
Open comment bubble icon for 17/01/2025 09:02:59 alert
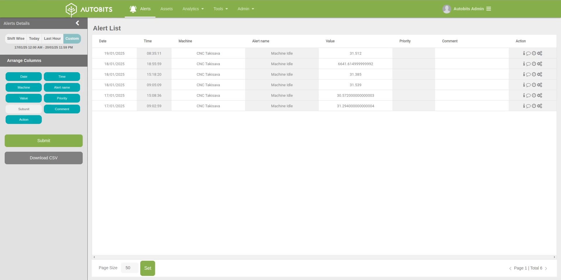[x=528, y=106]
